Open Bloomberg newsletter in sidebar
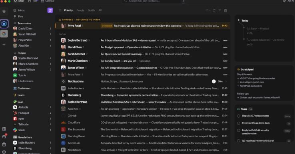Viewport: 295px width, 154px height. [x=32, y=148]
